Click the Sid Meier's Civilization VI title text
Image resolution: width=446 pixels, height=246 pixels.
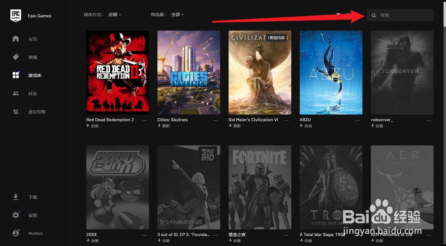pyautogui.click(x=253, y=120)
